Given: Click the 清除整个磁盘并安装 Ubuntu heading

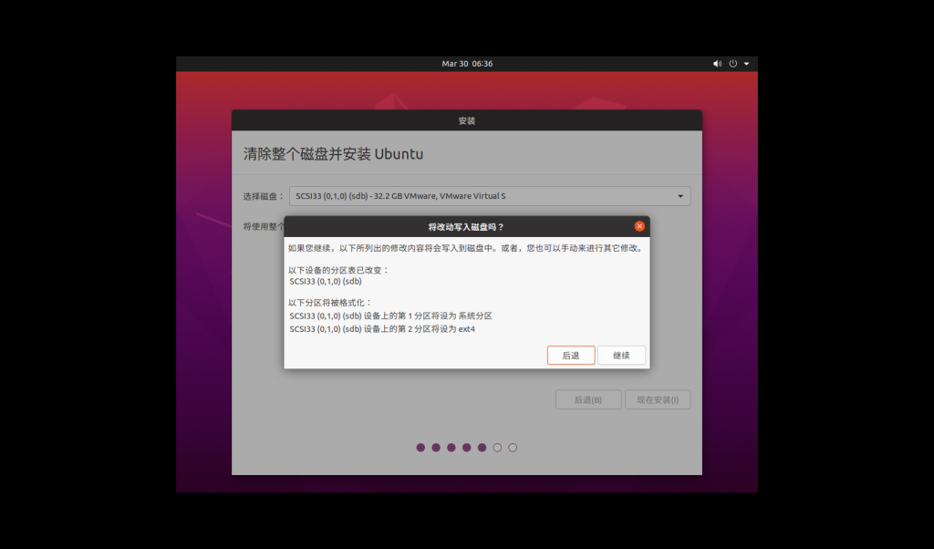Looking at the screenshot, I should click(x=333, y=154).
